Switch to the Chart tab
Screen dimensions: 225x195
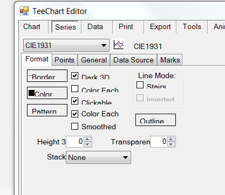coord(32,27)
